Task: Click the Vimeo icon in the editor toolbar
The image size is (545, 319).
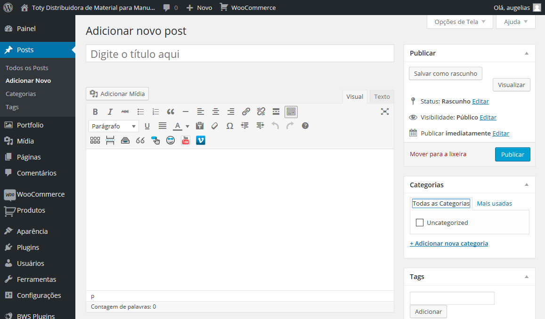Action: click(x=201, y=140)
